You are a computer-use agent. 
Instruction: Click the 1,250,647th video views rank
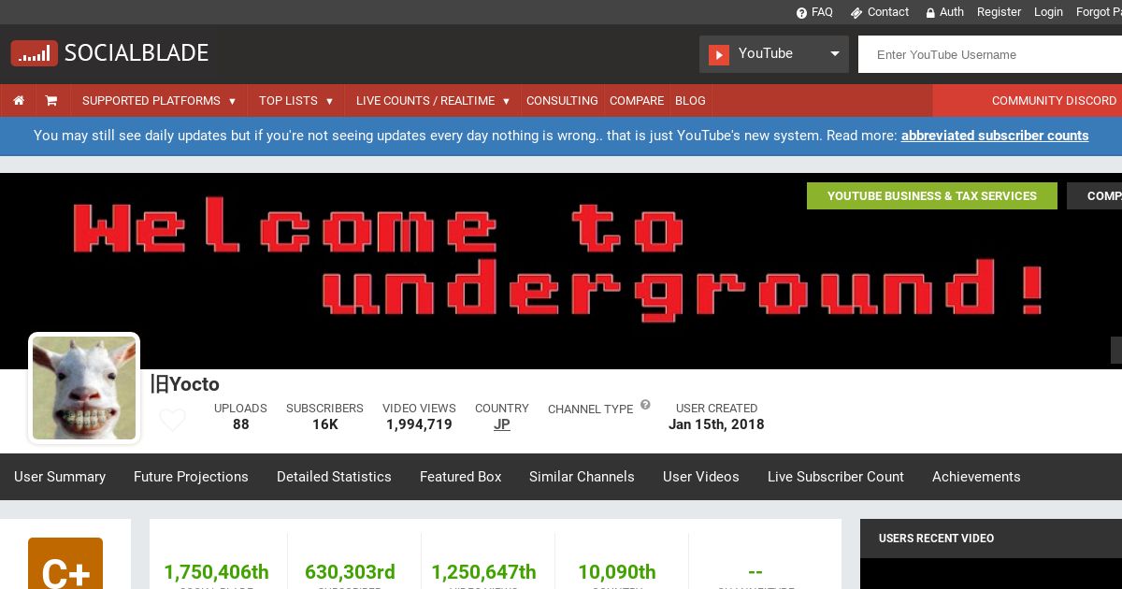coord(483,571)
